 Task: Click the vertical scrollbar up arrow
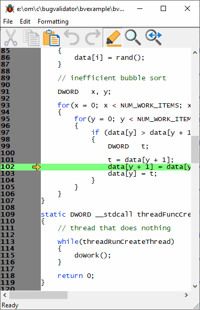[195, 52]
